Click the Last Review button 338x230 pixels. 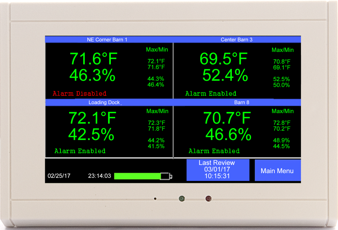click(x=217, y=170)
